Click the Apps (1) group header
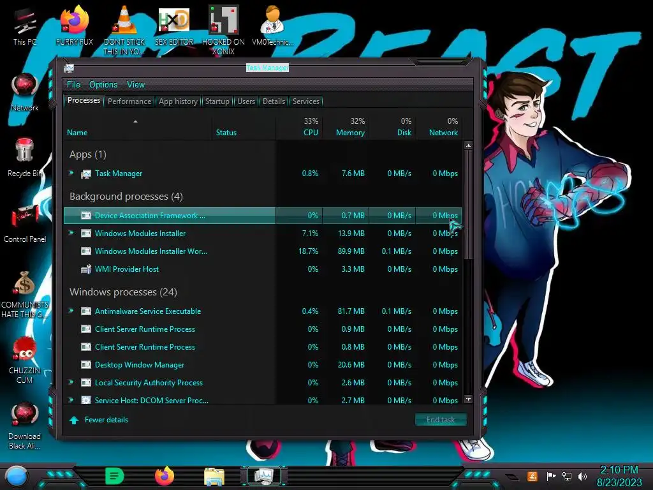Viewport: 653px width, 490px height. click(x=88, y=154)
